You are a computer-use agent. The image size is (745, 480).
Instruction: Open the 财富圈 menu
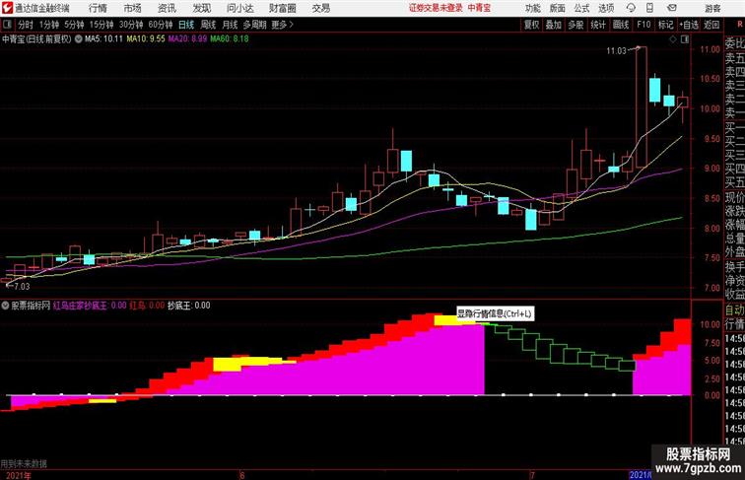click(282, 8)
